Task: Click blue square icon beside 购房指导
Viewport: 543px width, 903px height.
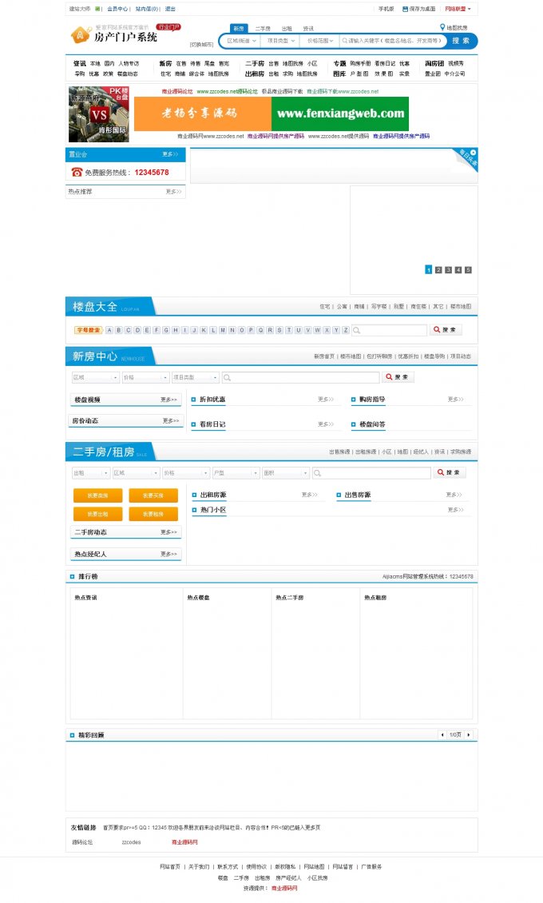Action: 353,399
